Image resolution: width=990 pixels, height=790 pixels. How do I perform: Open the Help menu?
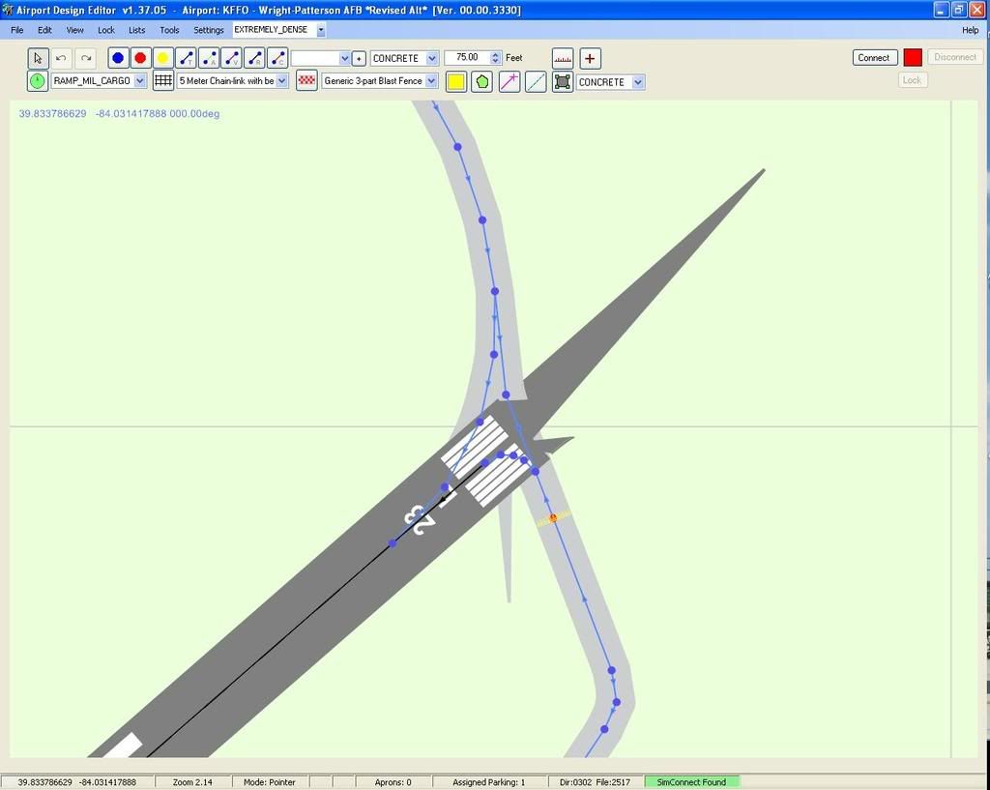point(970,30)
